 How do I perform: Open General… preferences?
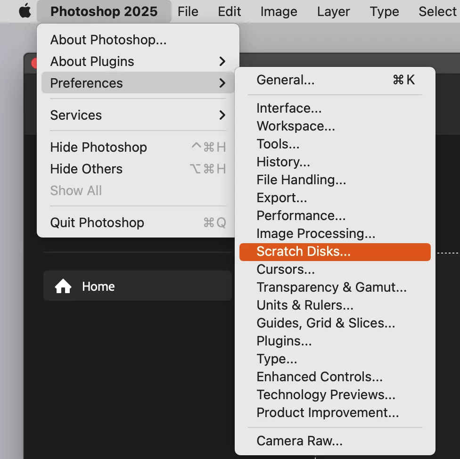point(335,80)
